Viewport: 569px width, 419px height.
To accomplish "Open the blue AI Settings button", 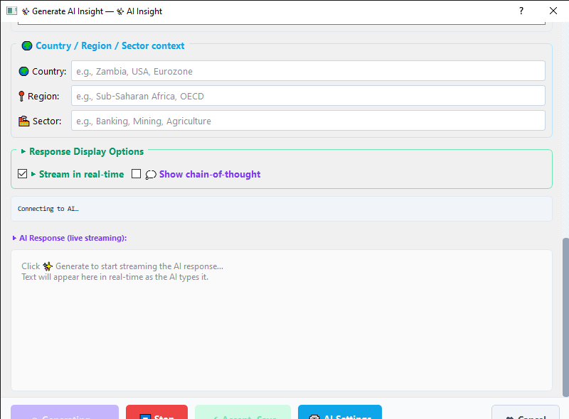I will tap(340, 412).
